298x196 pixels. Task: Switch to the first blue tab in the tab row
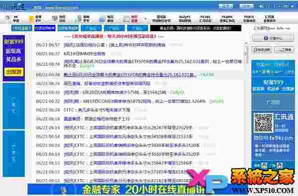22,28
